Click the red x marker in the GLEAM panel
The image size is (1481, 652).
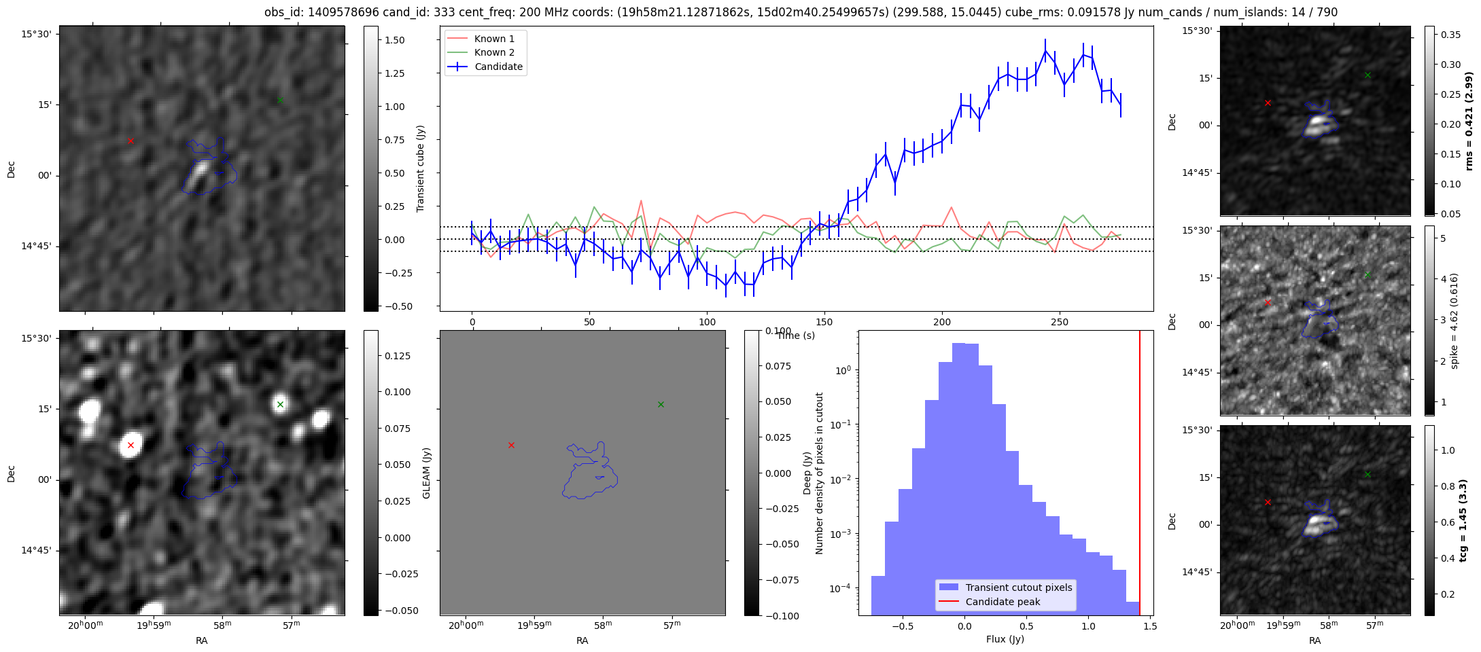coord(511,445)
